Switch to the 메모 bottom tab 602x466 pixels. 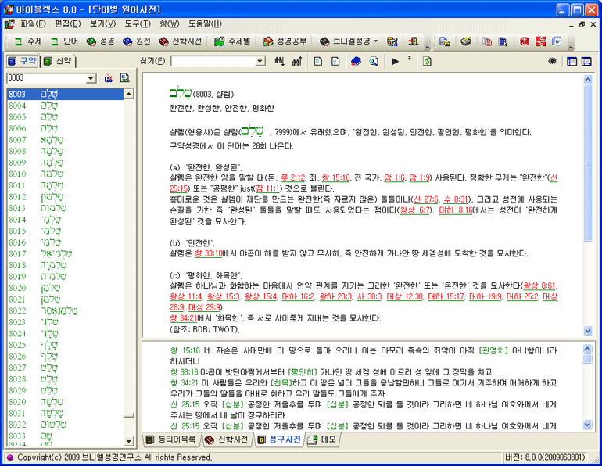(x=322, y=439)
